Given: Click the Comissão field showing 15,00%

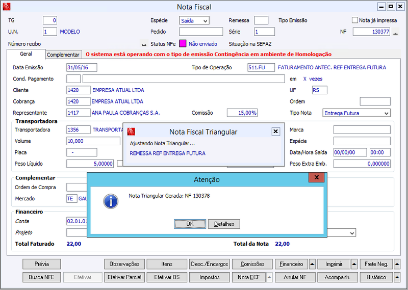Looking at the screenshot, I should [242, 113].
